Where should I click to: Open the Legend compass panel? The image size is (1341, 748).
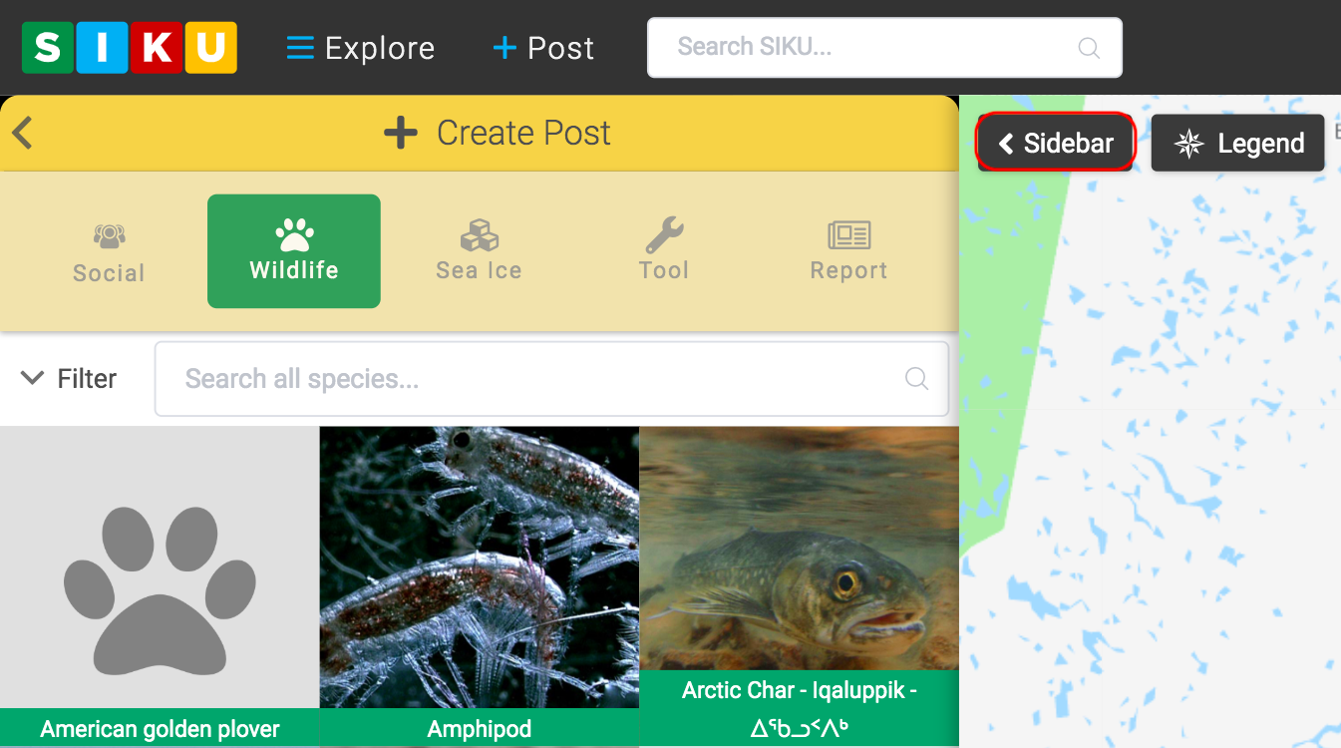1237,143
